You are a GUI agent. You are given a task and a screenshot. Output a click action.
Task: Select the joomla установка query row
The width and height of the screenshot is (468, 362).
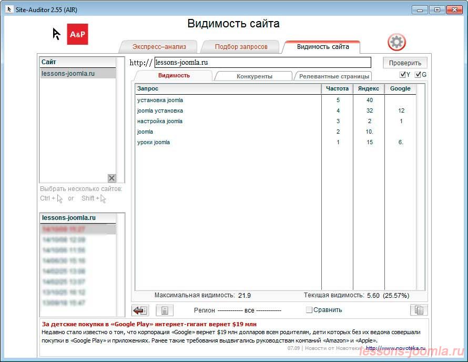click(276, 111)
